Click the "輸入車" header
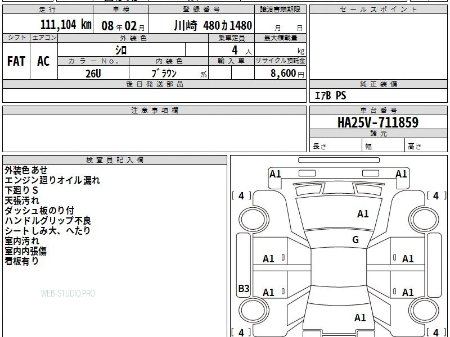450x337 pixels. point(232,61)
